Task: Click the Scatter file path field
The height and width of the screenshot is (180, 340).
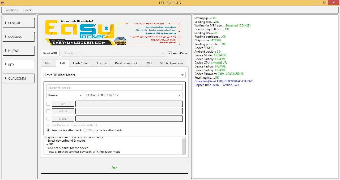Action: 129,119
